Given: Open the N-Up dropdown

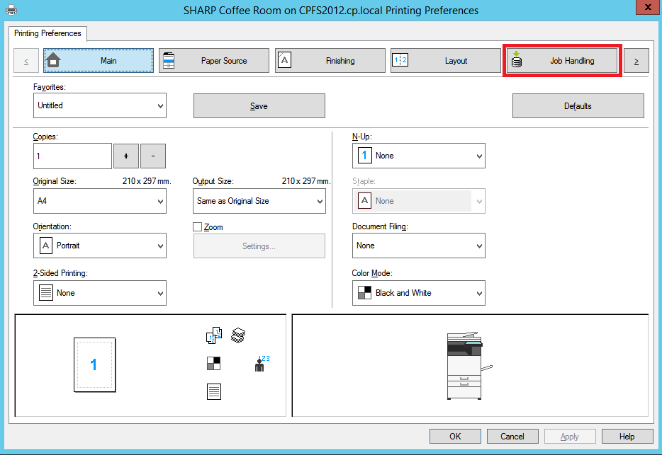Looking at the screenshot, I should coord(419,156).
